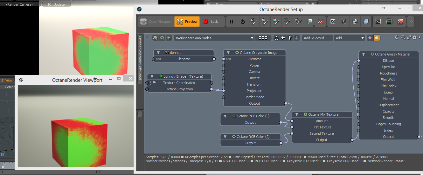Toggle the orange circle schematic option
Image resolution: width=423 pixels, height=175 pixels.
point(377,38)
